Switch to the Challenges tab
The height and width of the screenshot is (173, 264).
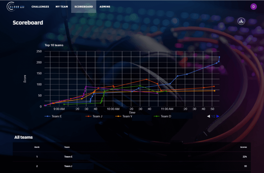(x=40, y=6)
